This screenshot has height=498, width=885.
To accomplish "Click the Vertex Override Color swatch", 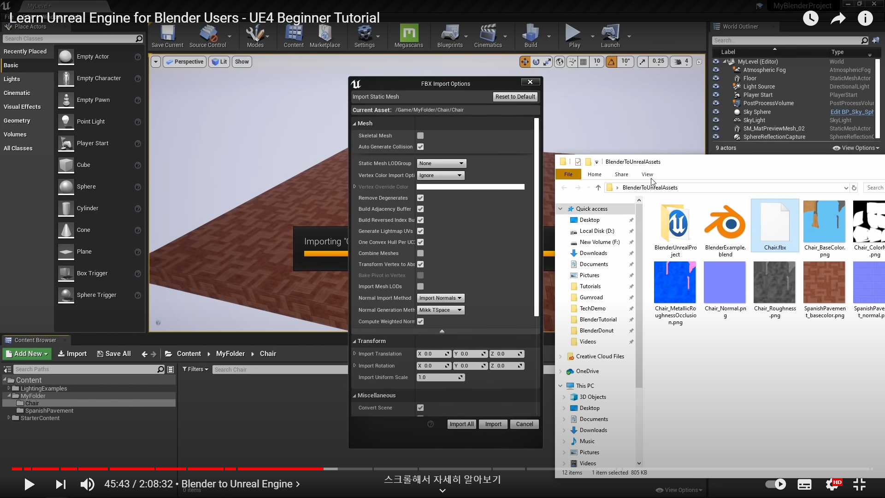I will pyautogui.click(x=470, y=187).
